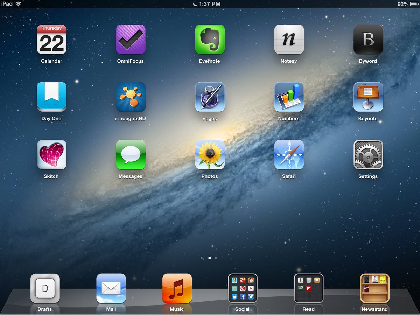This screenshot has height=315, width=420.
Task: Tap the Do Not Disturb moon icon
Action: (x=195, y=4)
